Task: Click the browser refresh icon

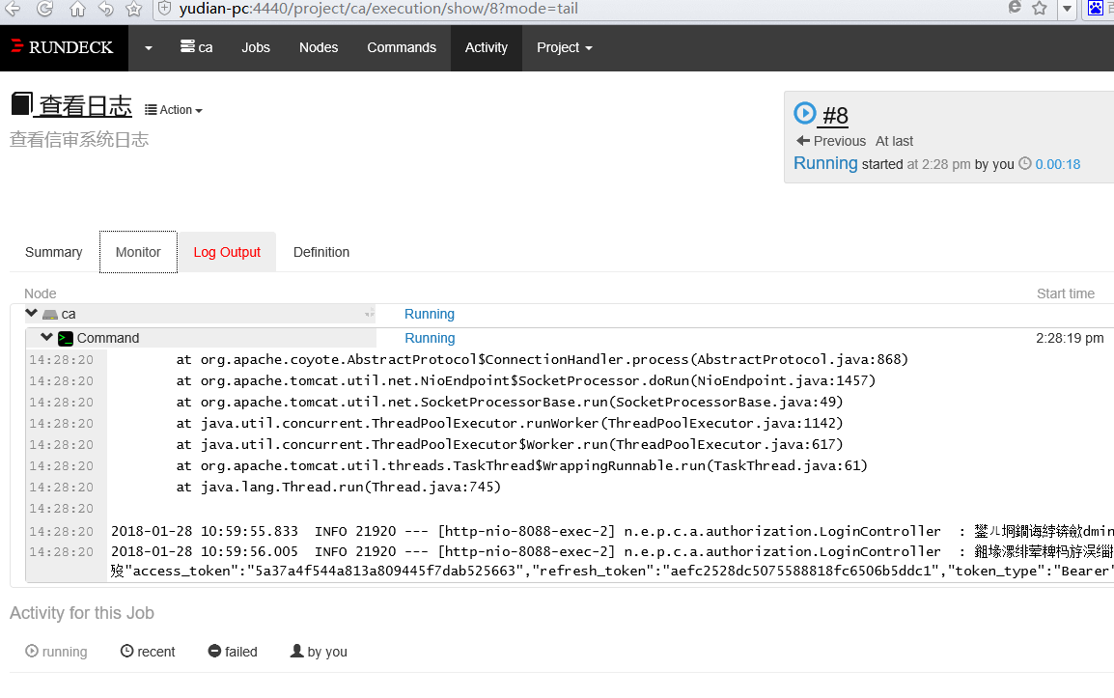Action: click(45, 10)
